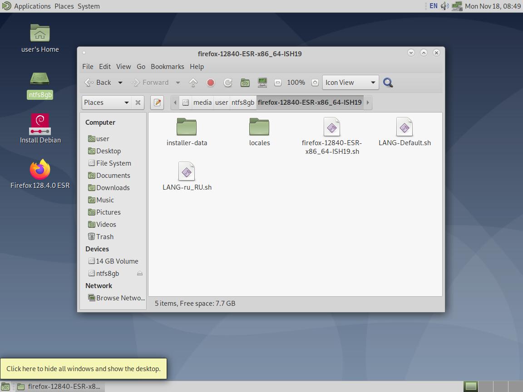Viewport: 523px width, 392px height.
Task: Open System menu in top panel
Action: (x=89, y=6)
